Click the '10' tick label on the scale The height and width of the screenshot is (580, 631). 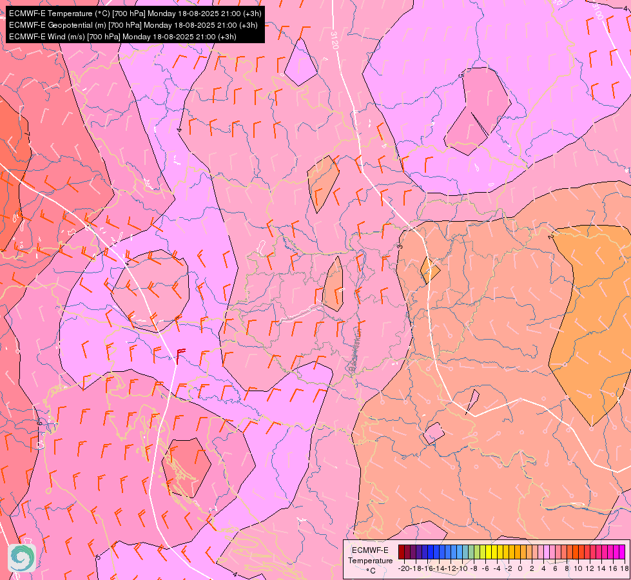pyautogui.click(x=578, y=568)
